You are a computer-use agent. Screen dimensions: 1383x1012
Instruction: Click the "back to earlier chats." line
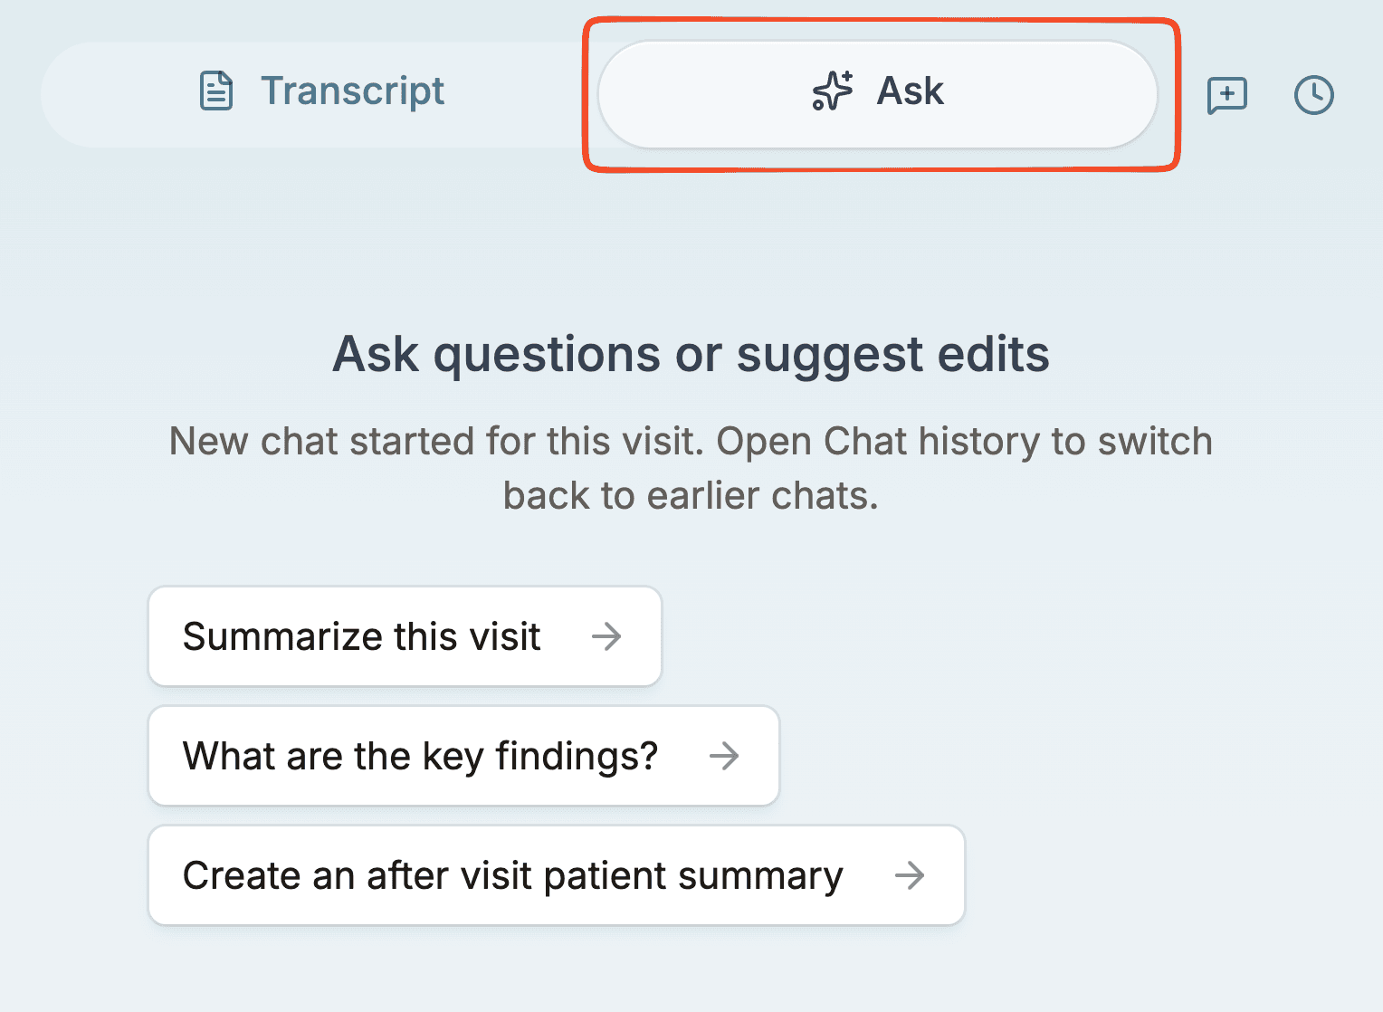(x=691, y=496)
